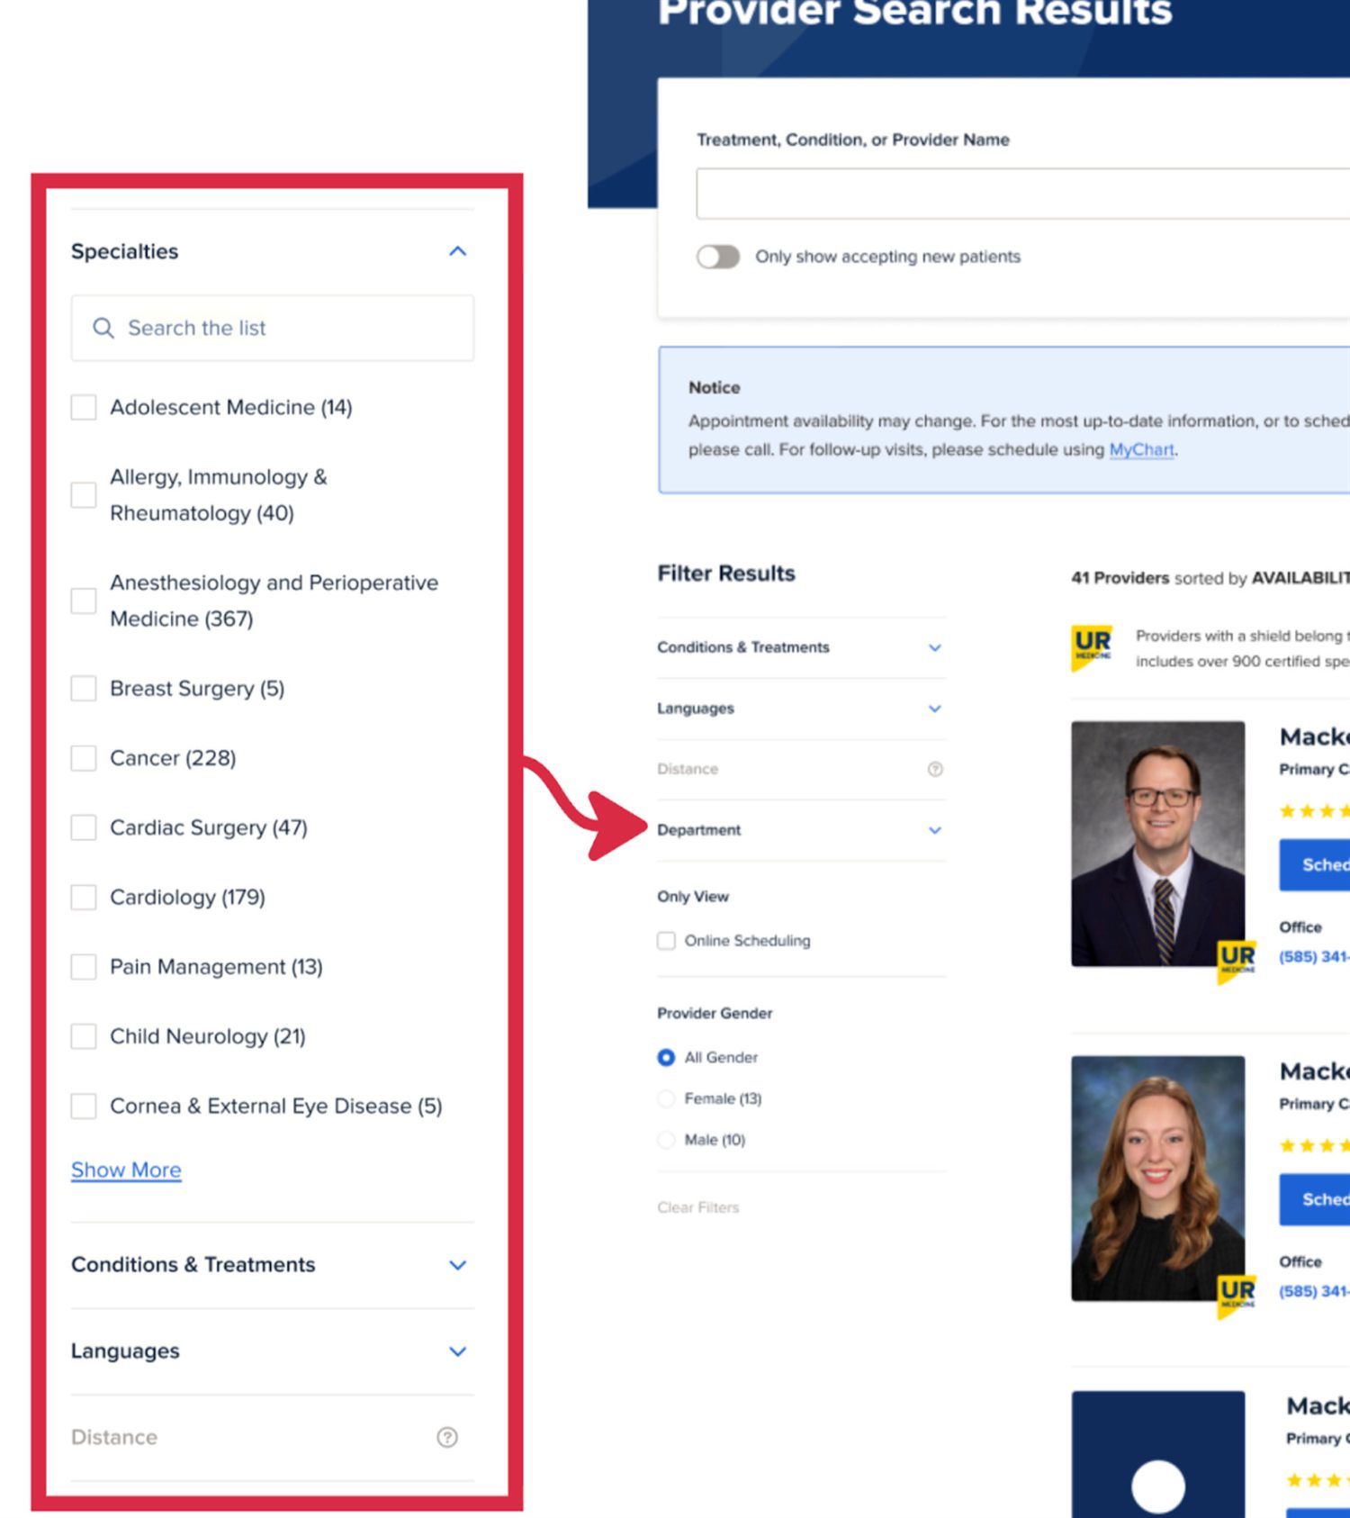1350x1518 pixels.
Task: Expand Languages under Filter Results
Action: 935,709
